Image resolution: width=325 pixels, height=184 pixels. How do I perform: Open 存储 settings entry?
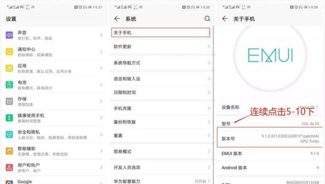click(x=53, y=101)
